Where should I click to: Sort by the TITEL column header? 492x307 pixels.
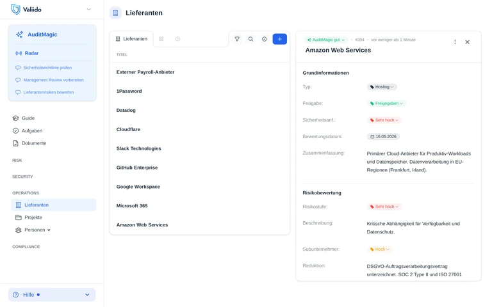coord(122,55)
